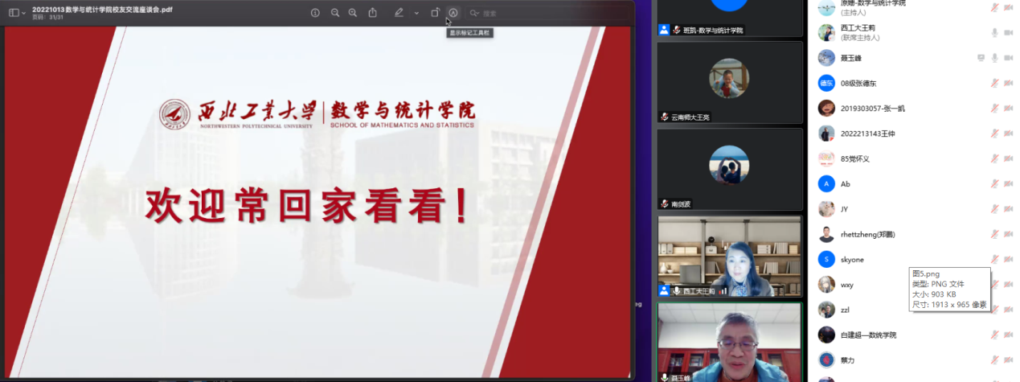Click muted mic icon on 南剑波 tile
This screenshot has height=382, width=1020.
pyautogui.click(x=665, y=203)
